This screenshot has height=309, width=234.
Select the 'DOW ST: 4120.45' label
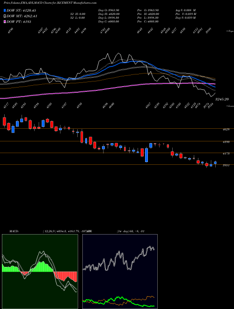click(21, 10)
